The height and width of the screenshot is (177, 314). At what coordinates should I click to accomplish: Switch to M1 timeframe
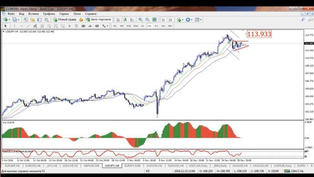click(115, 26)
